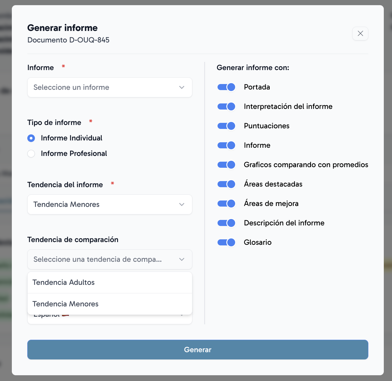Toggle Áreas destacadas off
Screen dimensions: 392x381
pos(226,184)
